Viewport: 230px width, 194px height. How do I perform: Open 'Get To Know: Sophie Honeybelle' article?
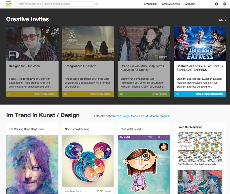pyautogui.click(x=197, y=164)
